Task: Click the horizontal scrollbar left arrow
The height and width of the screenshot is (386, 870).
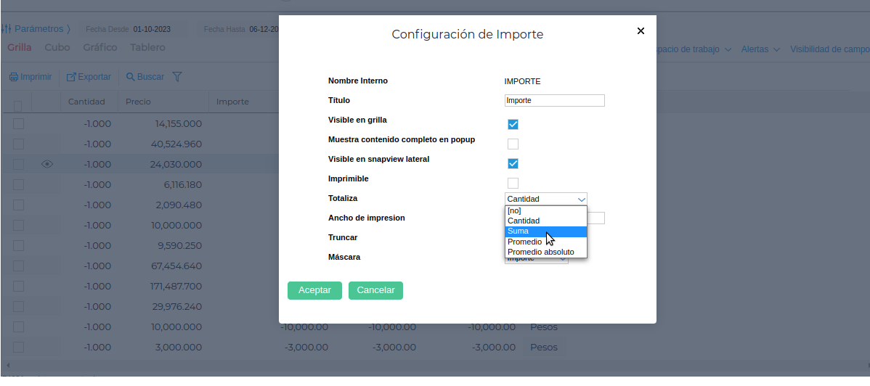Action: click(7, 366)
